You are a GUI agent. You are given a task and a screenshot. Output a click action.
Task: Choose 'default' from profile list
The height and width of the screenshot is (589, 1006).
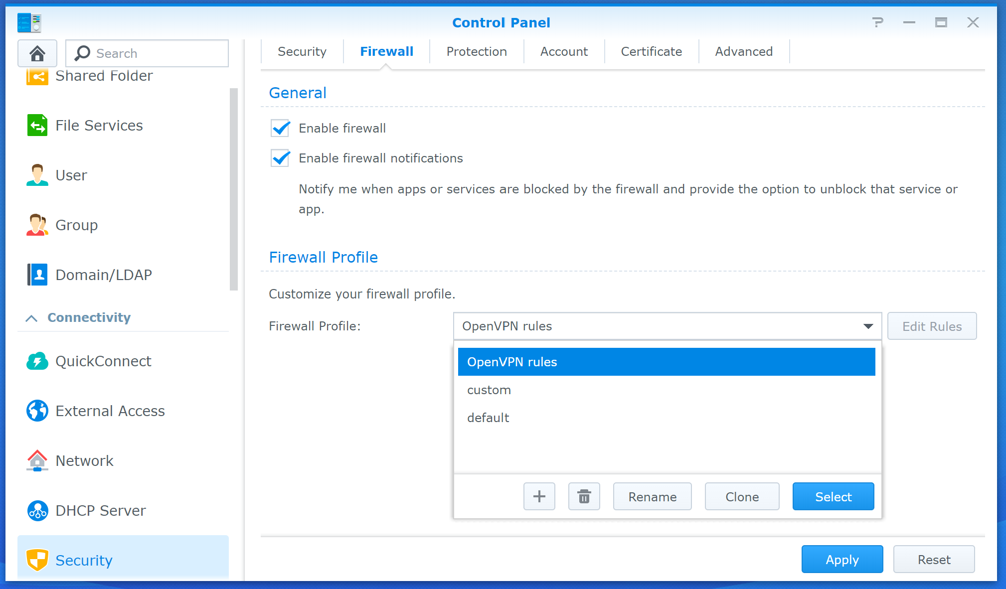[488, 418]
